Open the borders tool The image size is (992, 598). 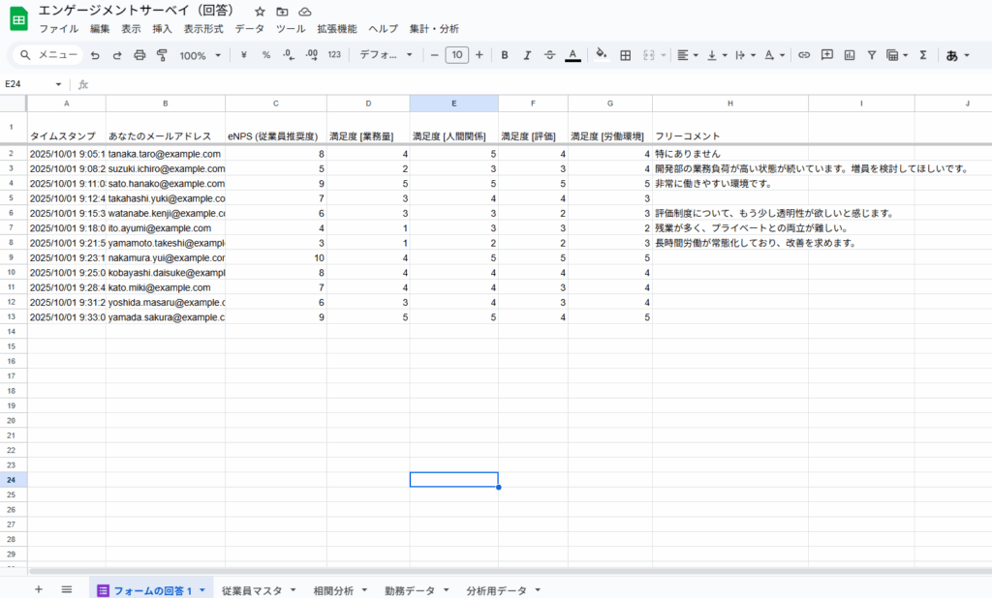coord(626,55)
